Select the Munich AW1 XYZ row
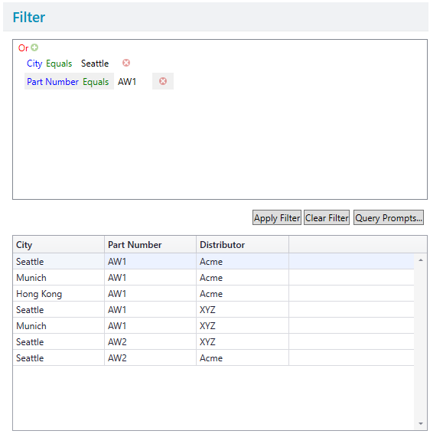 (x=213, y=325)
